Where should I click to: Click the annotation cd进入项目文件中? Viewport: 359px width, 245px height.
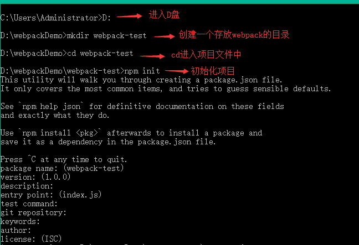click(x=206, y=55)
